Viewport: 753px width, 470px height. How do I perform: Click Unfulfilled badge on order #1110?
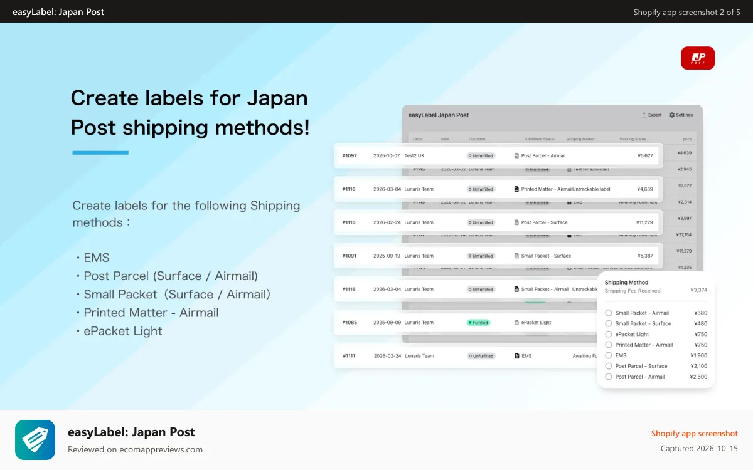(481, 222)
